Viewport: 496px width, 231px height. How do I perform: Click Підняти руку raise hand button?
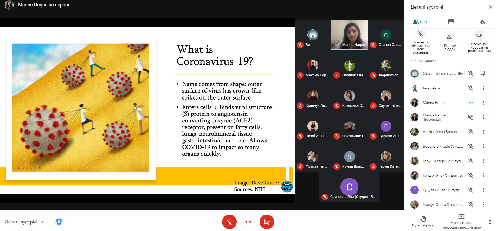(423, 221)
